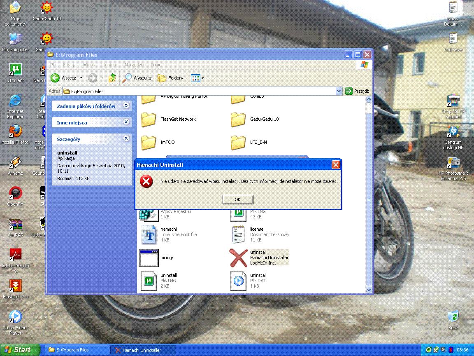Open Total Video Player desktop shortcut

15,322
